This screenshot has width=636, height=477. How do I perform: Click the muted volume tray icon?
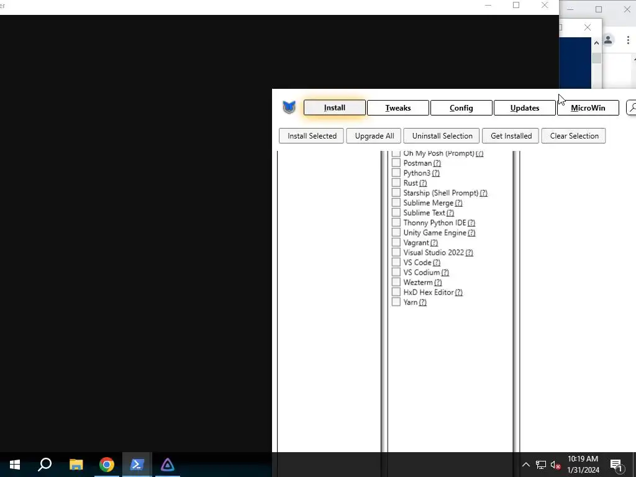pos(556,465)
